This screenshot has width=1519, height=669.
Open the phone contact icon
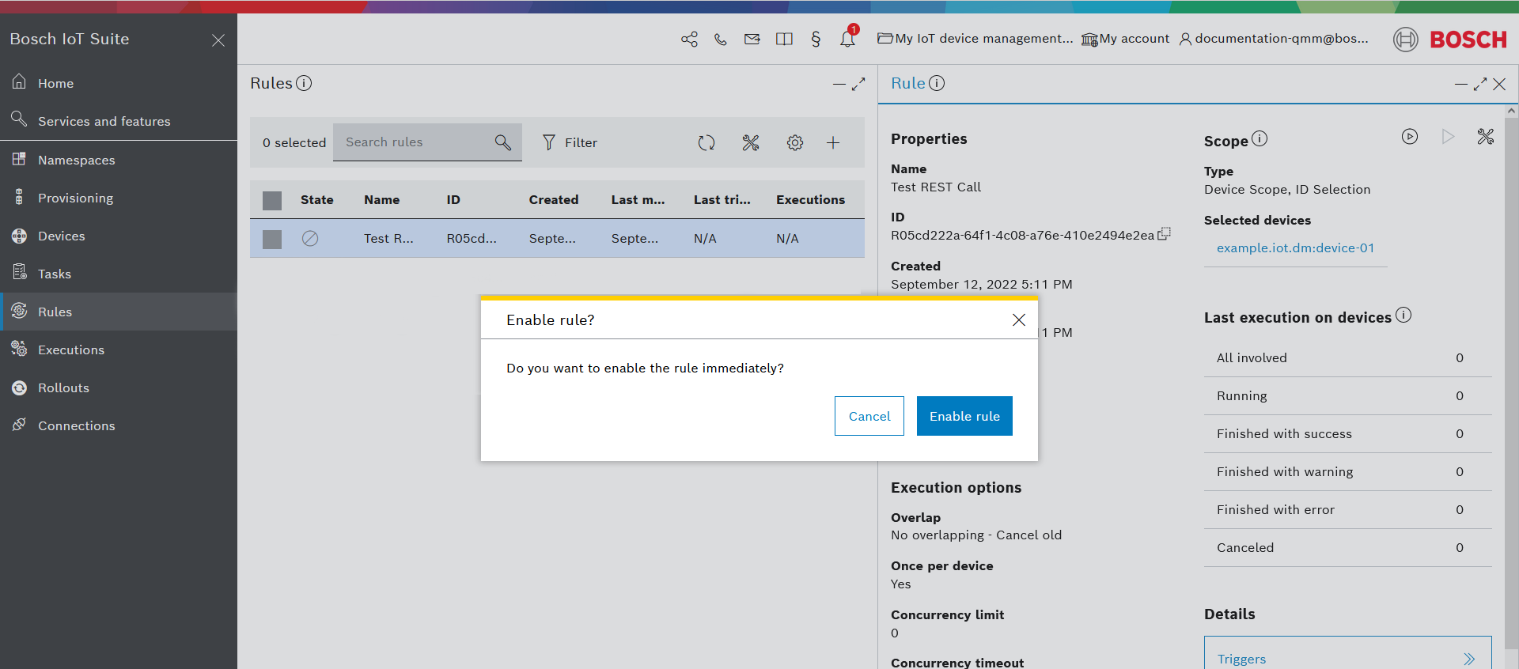721,39
